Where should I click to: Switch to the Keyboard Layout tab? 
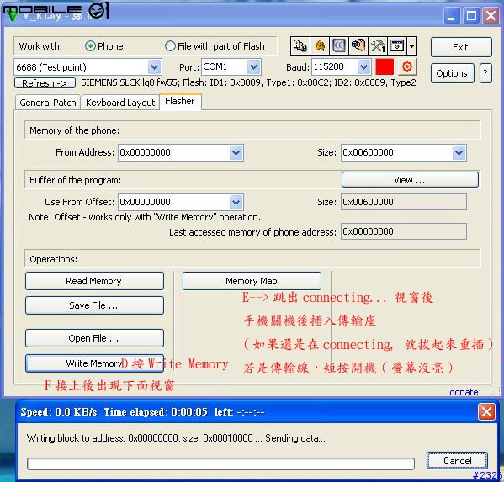tap(120, 103)
